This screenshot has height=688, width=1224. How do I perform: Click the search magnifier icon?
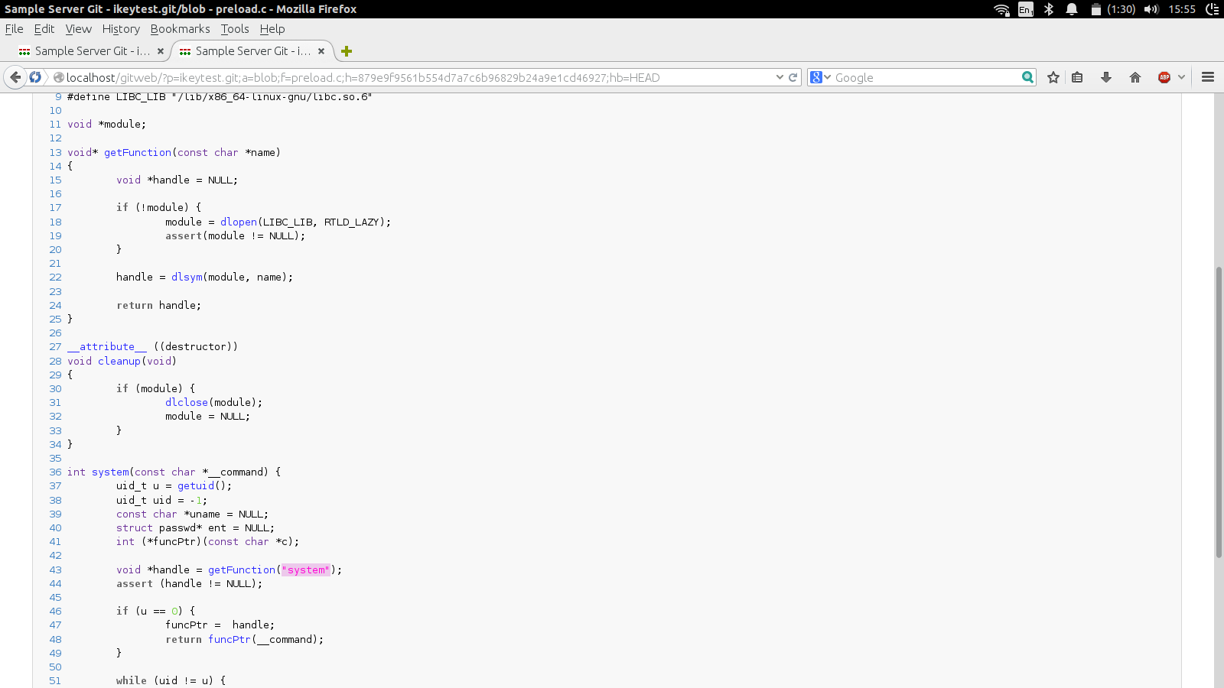pyautogui.click(x=1027, y=77)
